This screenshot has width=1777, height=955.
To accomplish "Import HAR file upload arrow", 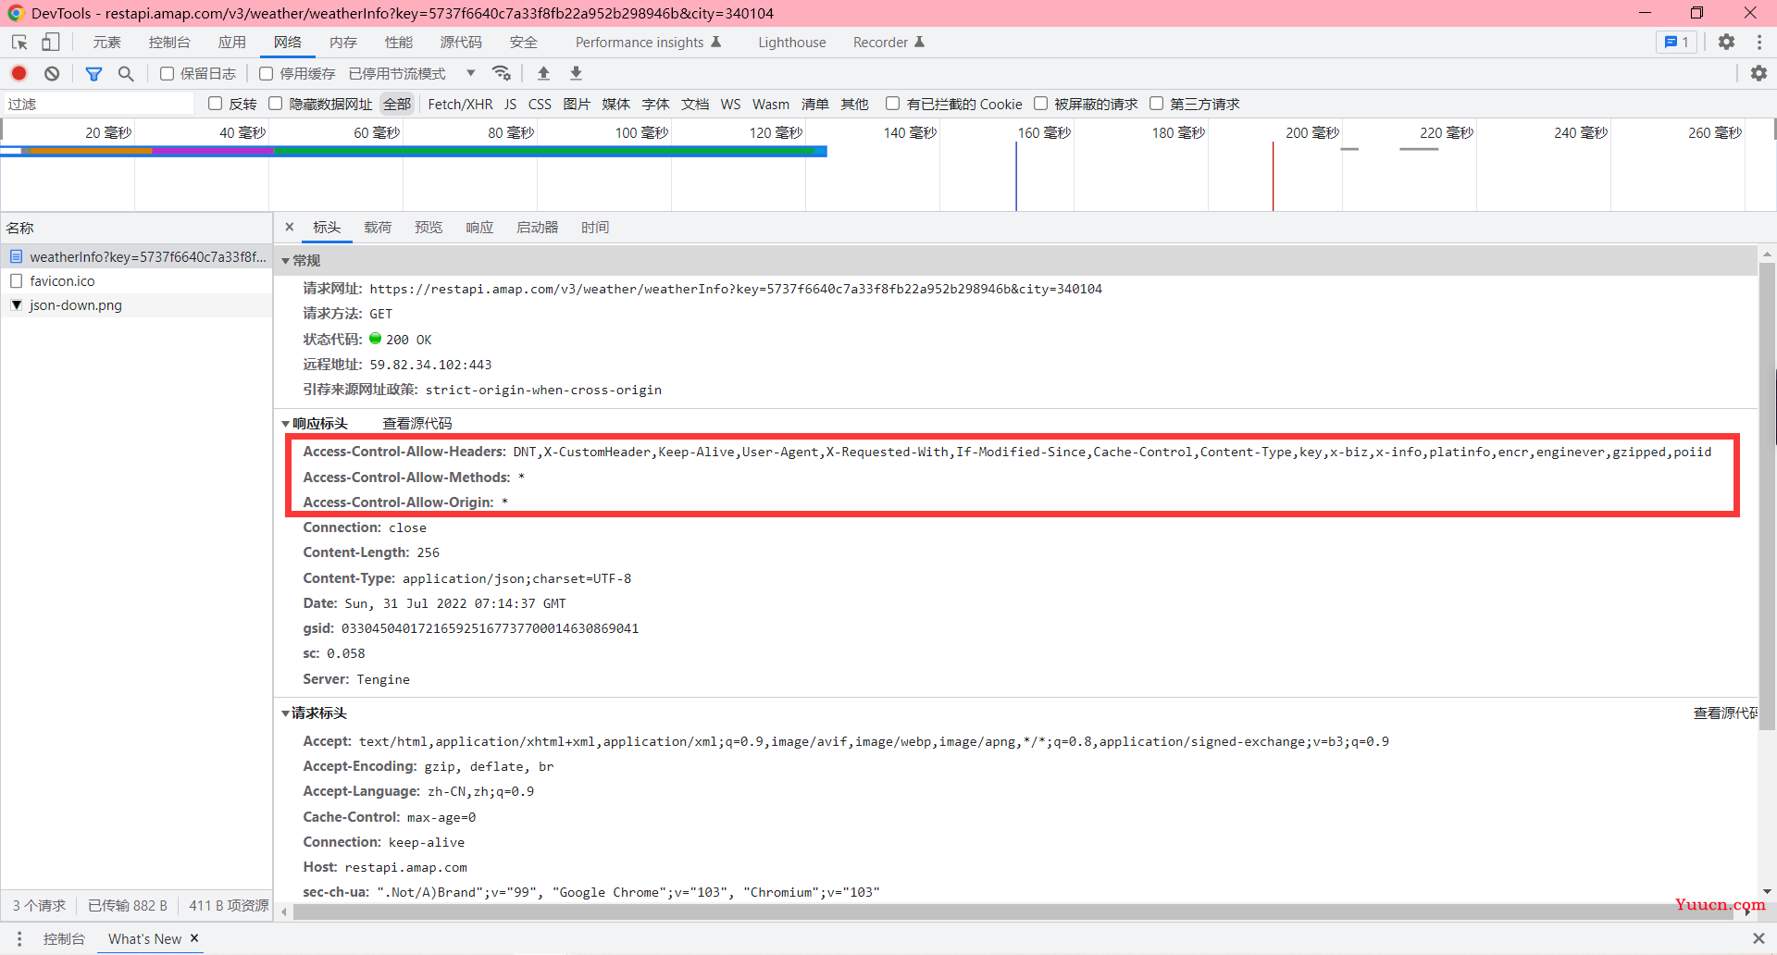I will (543, 73).
